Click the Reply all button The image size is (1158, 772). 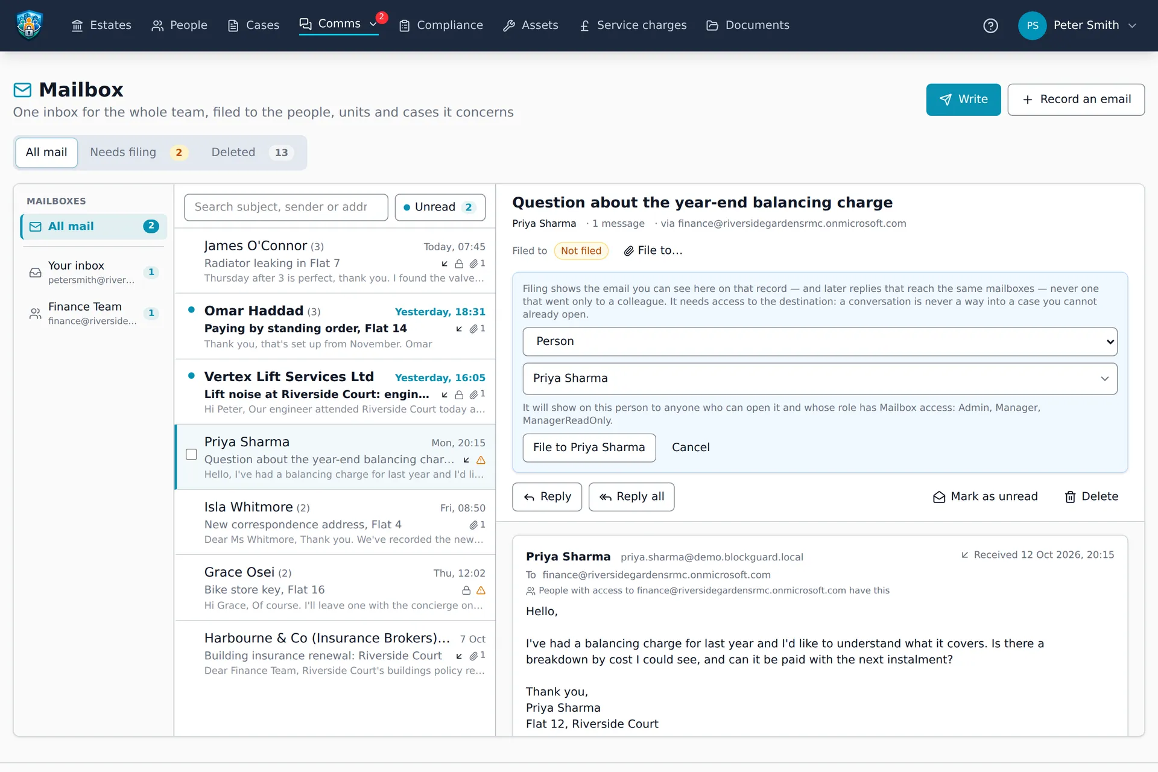tap(631, 497)
